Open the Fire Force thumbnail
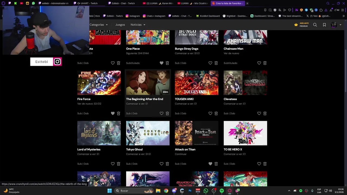 click(99, 83)
